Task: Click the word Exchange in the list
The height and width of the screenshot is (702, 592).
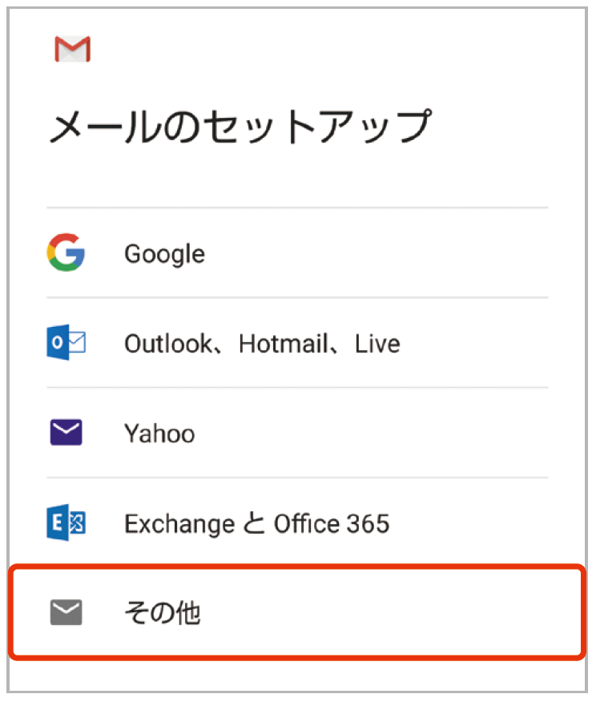Action: coord(179,524)
